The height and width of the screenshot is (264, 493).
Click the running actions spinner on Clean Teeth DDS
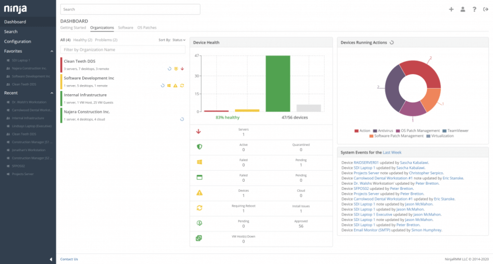tap(169, 69)
